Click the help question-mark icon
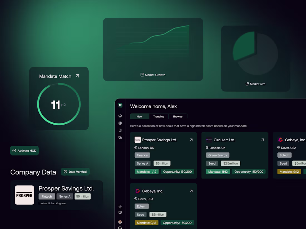The width and height of the screenshot is (306, 229). tap(120, 212)
